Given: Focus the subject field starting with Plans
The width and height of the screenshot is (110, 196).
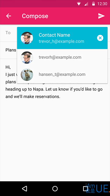Looking at the screenshot, I should (11, 50).
